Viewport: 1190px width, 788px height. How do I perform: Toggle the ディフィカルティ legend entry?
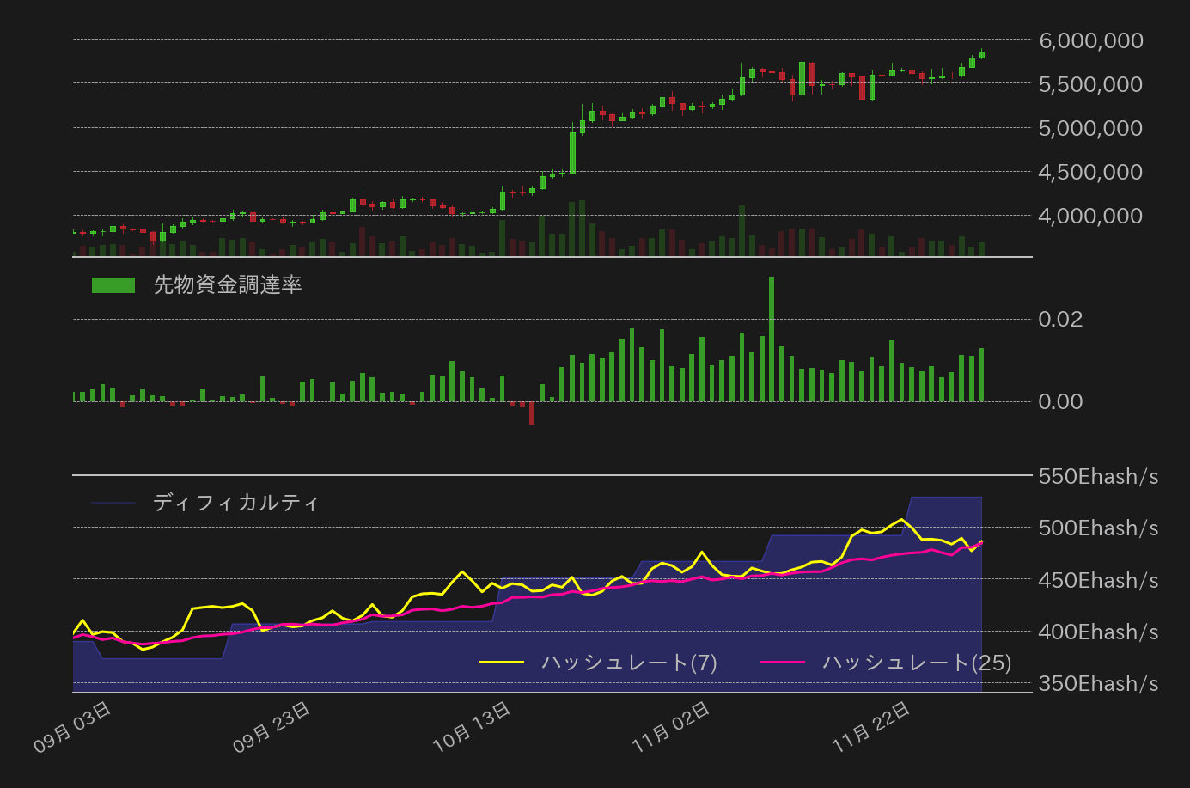tap(235, 503)
